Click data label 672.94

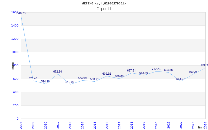tap(57, 71)
